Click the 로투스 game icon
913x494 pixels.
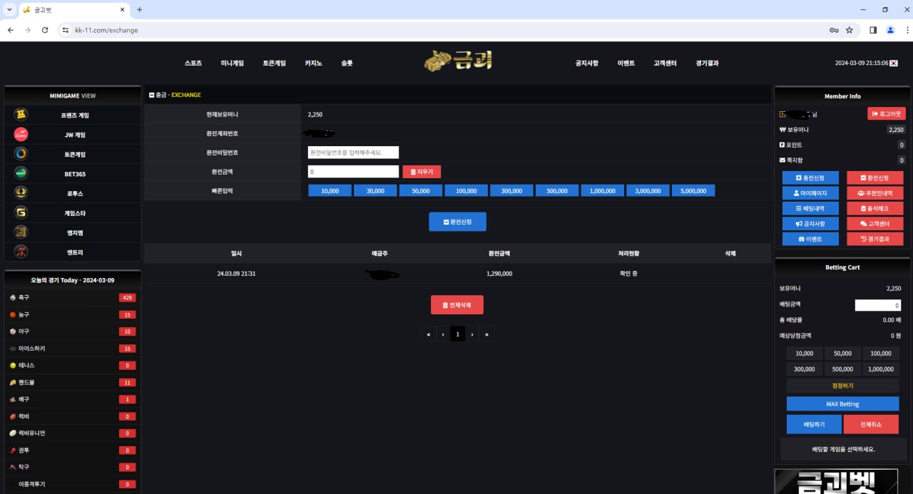point(21,192)
